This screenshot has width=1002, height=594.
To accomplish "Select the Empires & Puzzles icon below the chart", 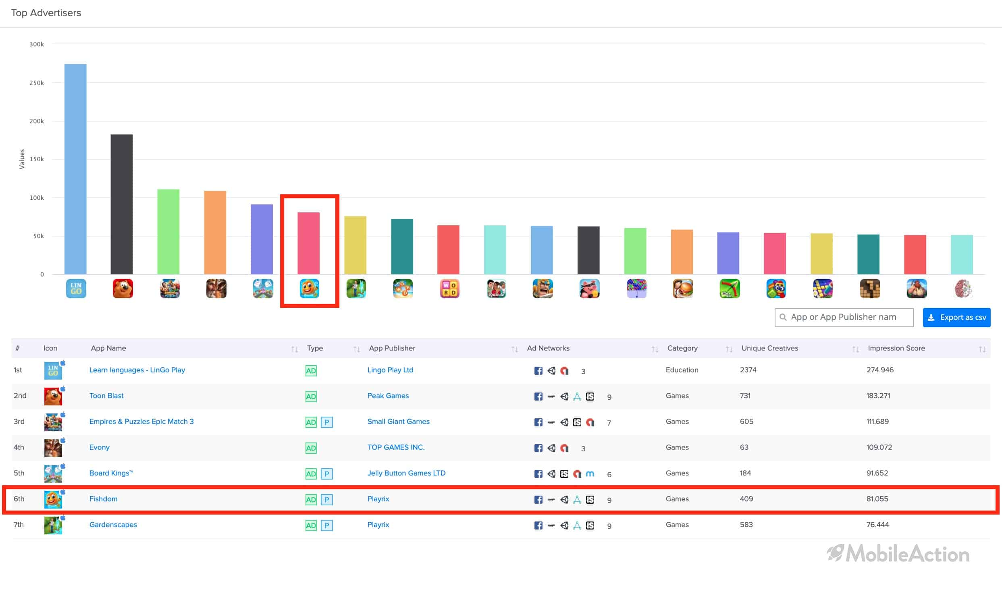I will tap(170, 289).
